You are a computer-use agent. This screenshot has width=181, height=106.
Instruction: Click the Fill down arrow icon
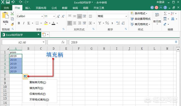coord(165,19)
